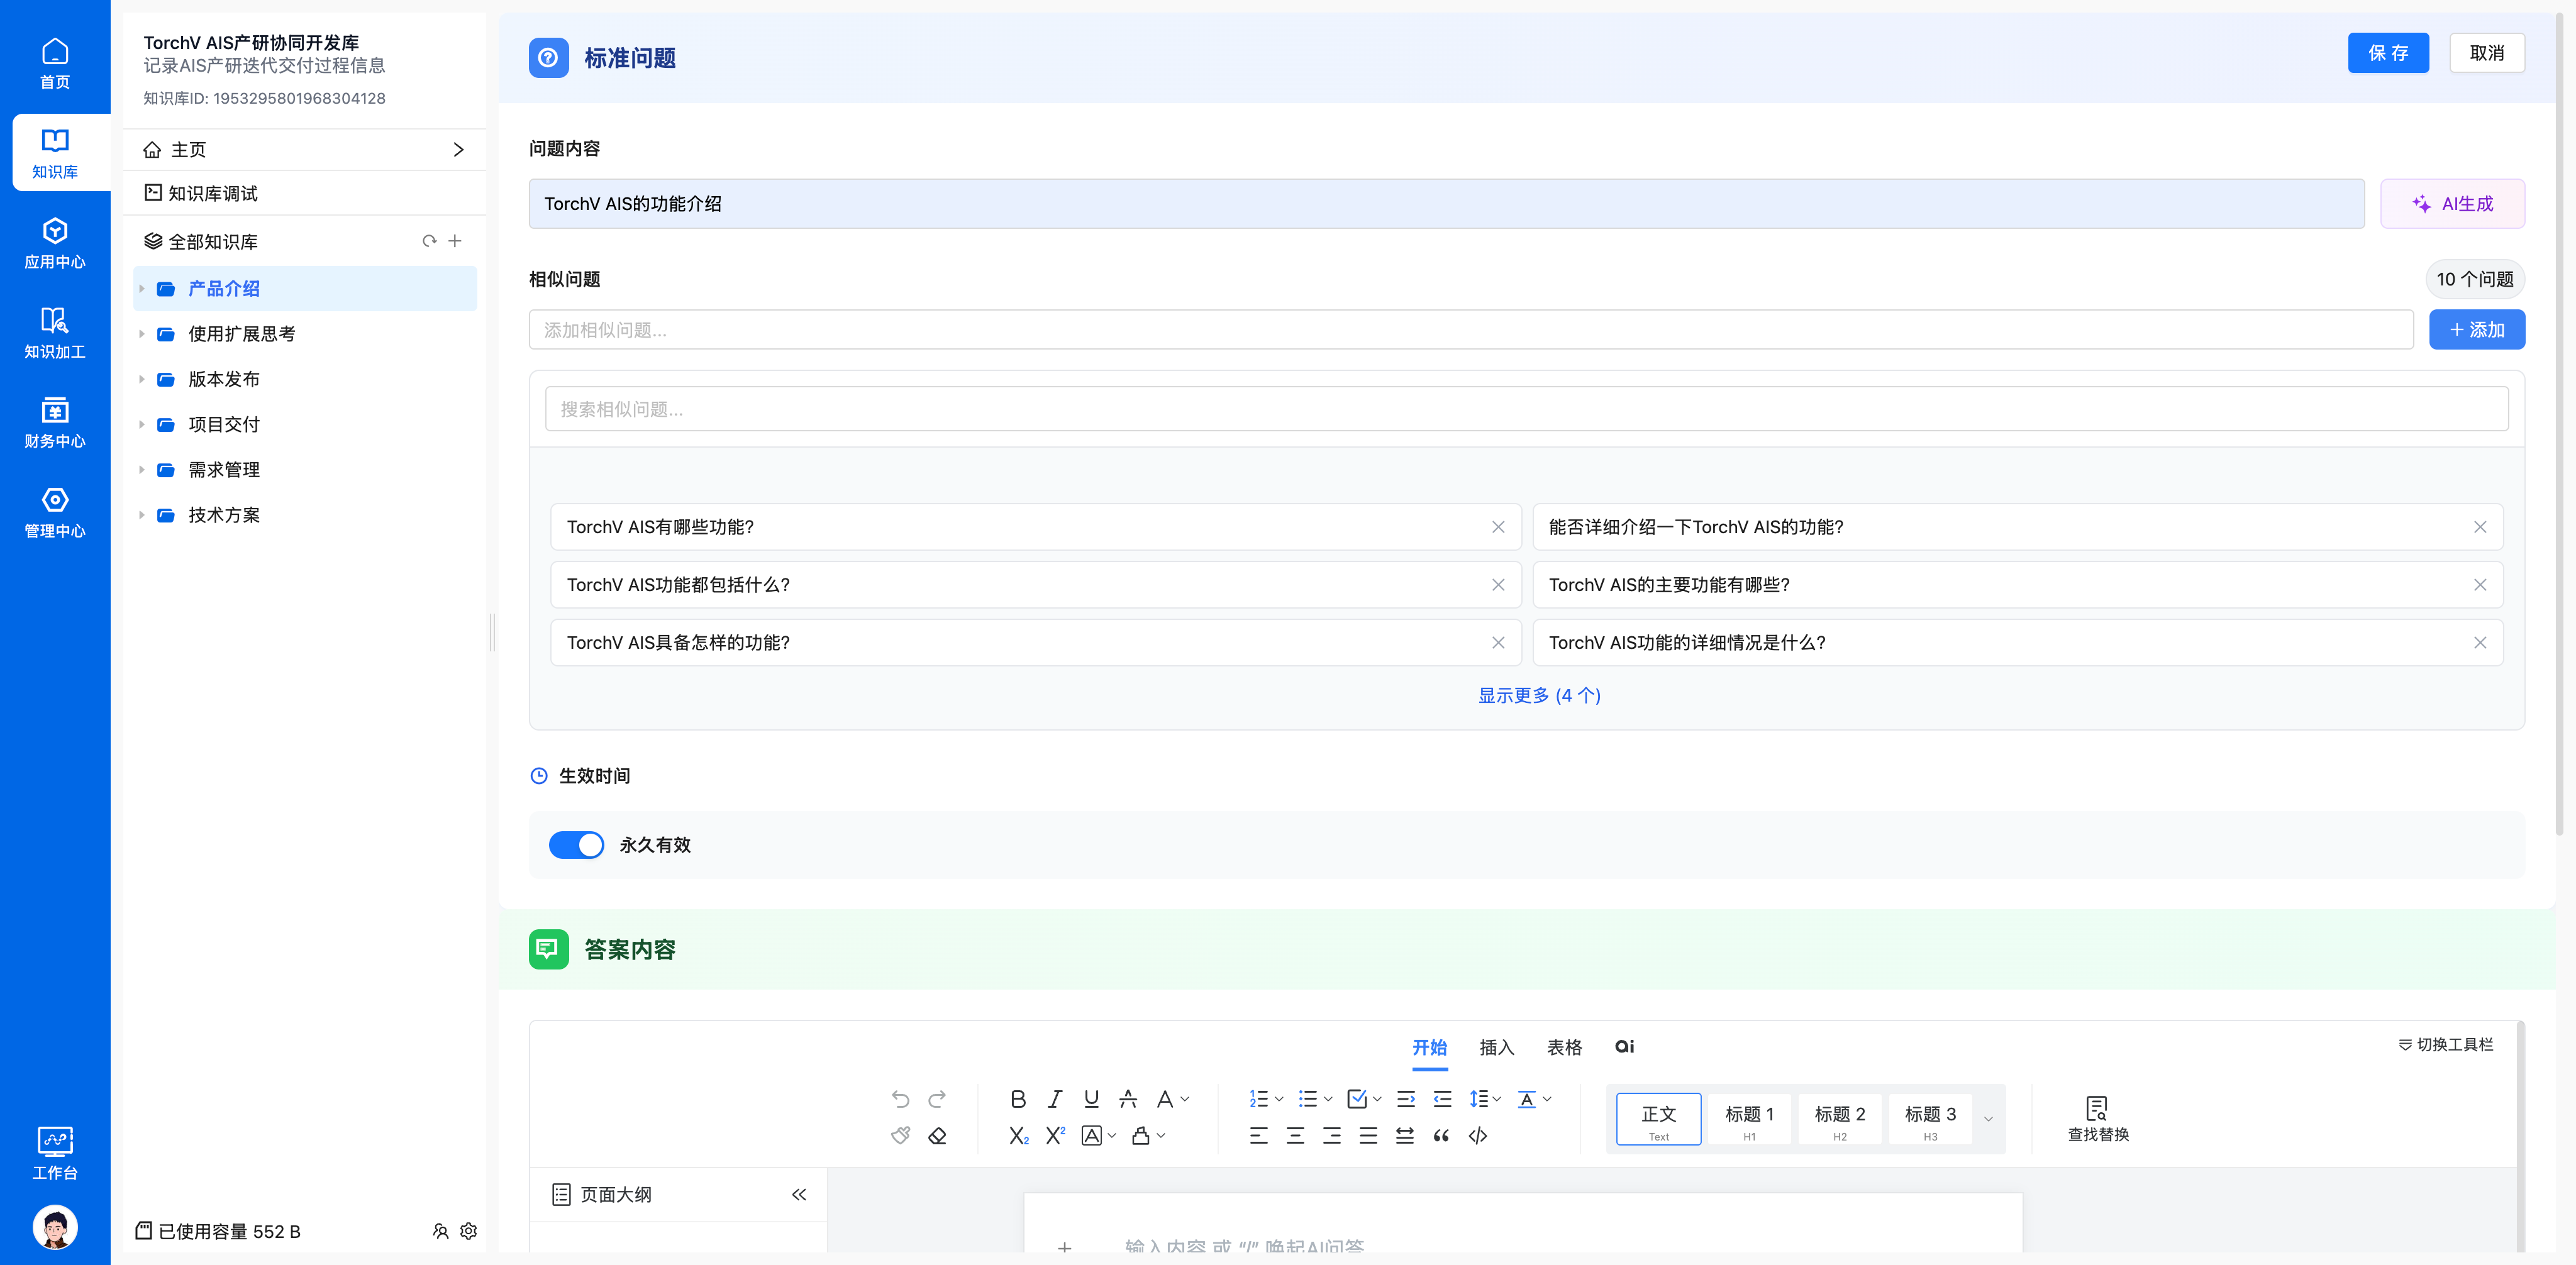
Task: Refresh the 全部知识库 list
Action: (x=429, y=241)
